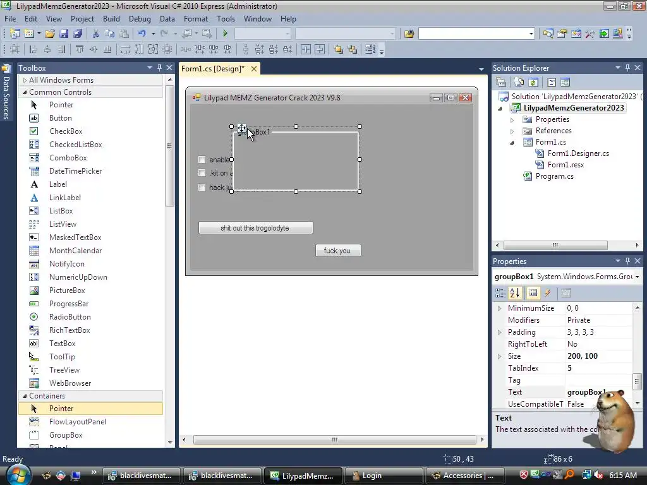
Task: Refresh Solution Explorer with the refresh icon
Action: 533,83
